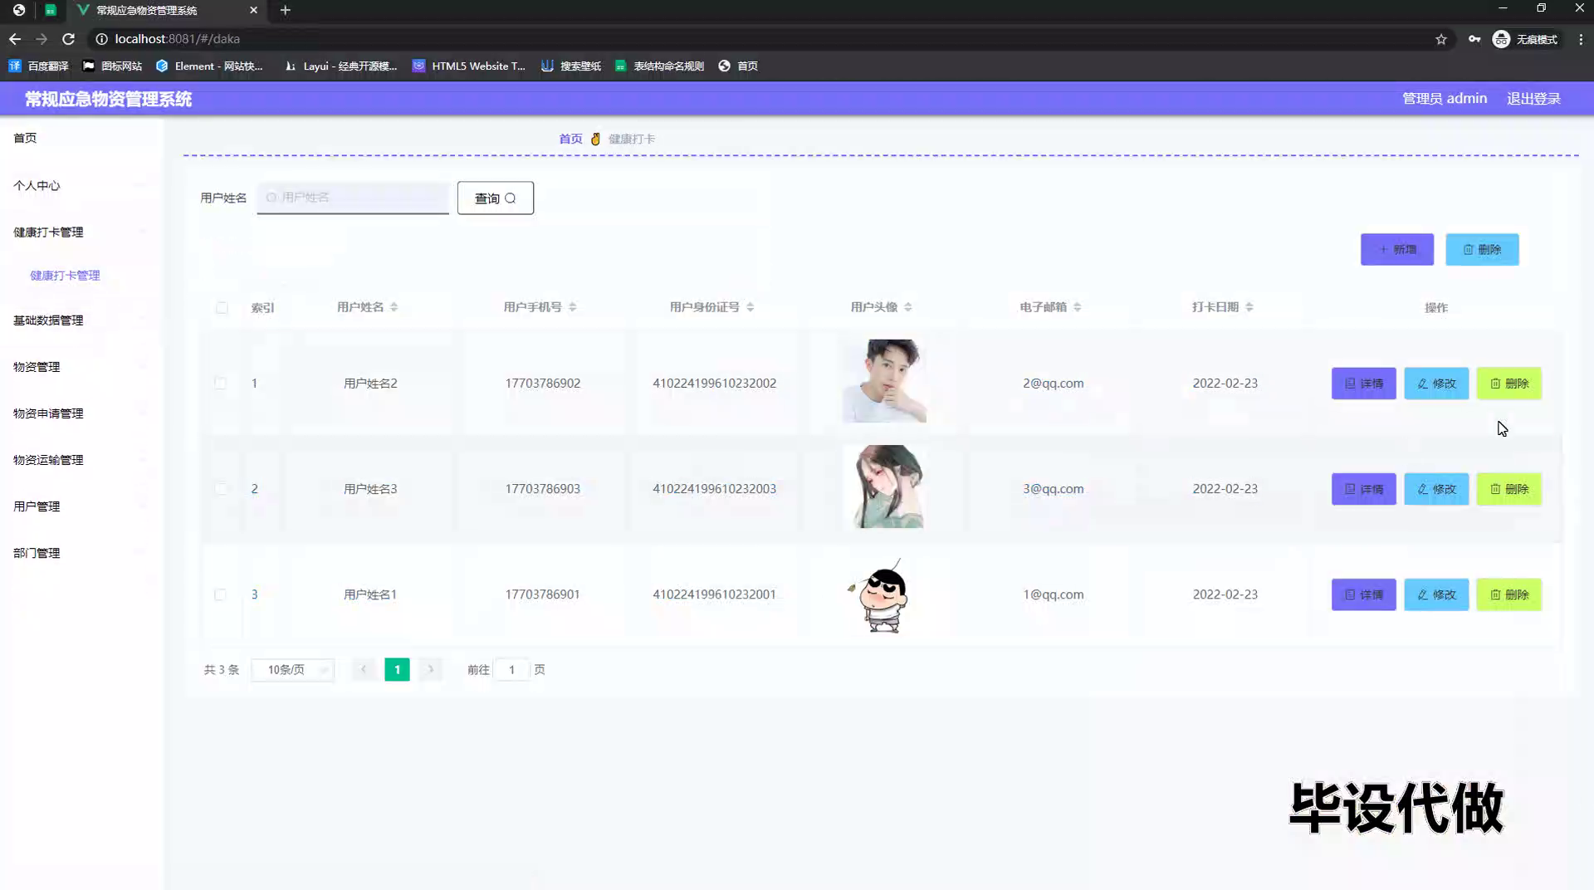Image resolution: width=1594 pixels, height=890 pixels.
Task: Go back with the browser back arrow
Action: point(15,39)
